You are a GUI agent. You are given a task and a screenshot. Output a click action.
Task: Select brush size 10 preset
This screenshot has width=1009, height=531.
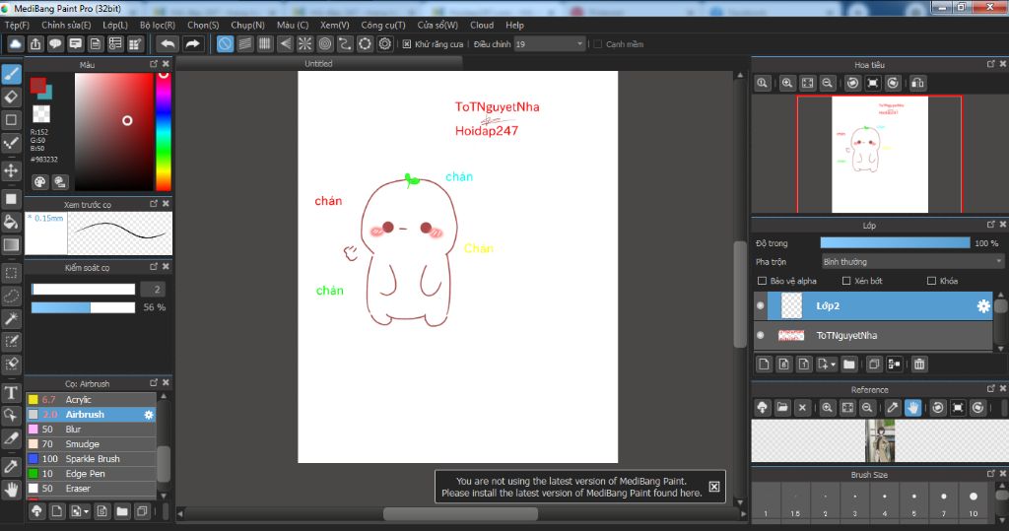click(x=973, y=502)
